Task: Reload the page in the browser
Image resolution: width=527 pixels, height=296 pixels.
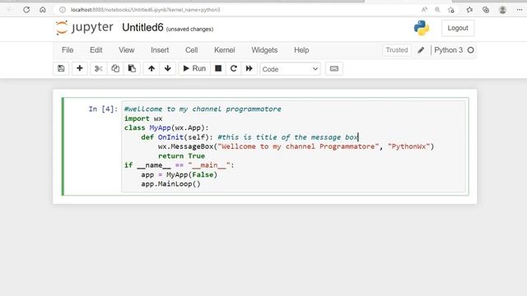Action: coord(26,10)
